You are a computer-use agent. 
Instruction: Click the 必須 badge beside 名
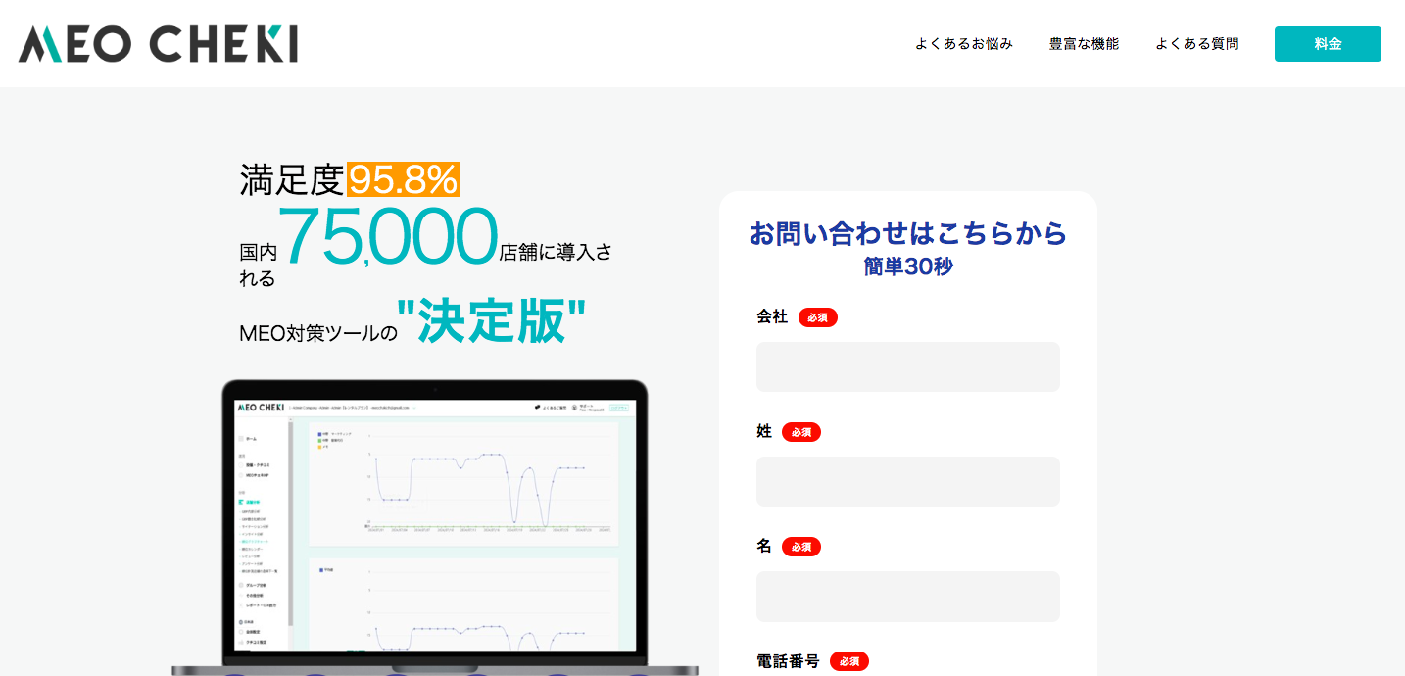click(801, 547)
